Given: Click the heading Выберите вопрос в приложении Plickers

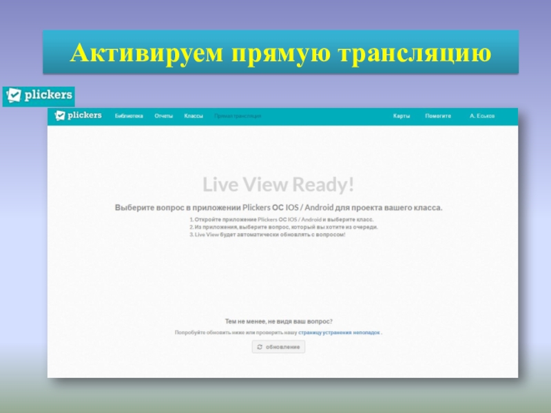Looking at the screenshot, I should point(278,208).
